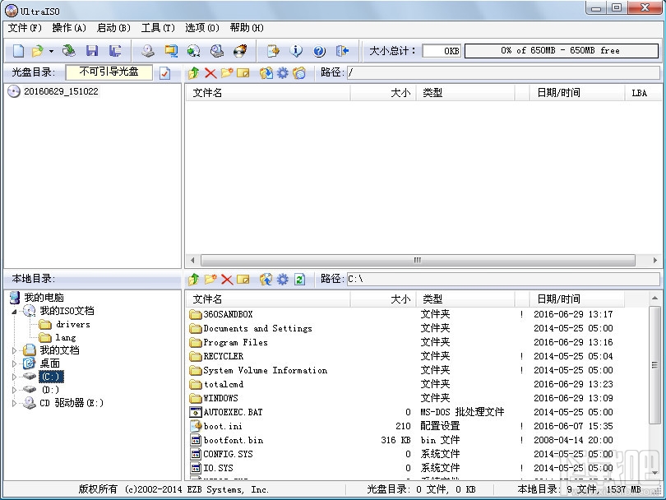Click the Open CD/DVD disc icon
The height and width of the screenshot is (500, 666).
[68, 51]
